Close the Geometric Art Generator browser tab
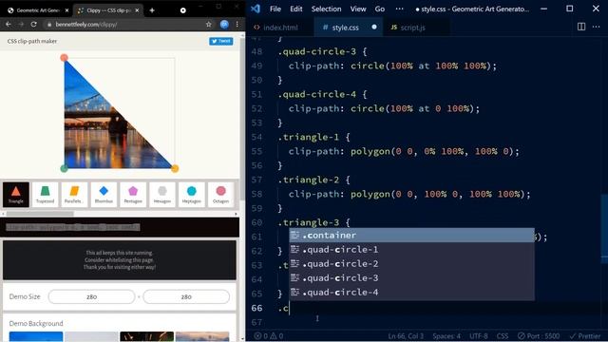Viewport: 608px width, 342px height. (66, 10)
